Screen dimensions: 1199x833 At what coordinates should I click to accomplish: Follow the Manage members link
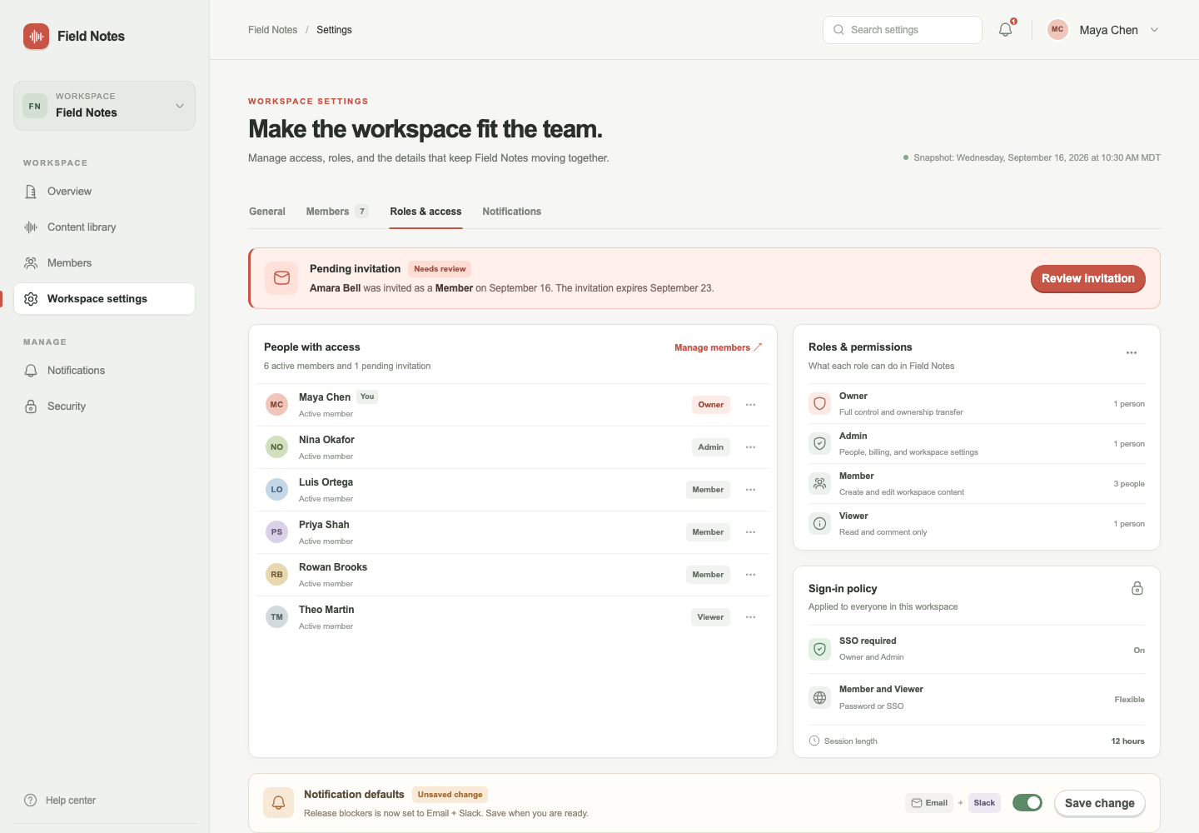coord(718,347)
